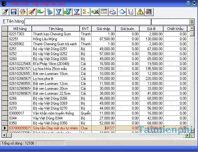
Task: Click the first blue funnel filter icon
Action: click(x=59, y=12)
